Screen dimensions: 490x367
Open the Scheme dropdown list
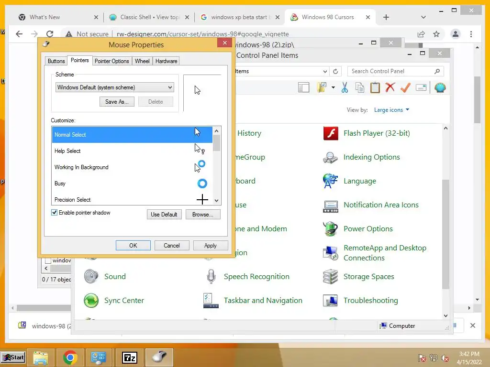pos(115,87)
